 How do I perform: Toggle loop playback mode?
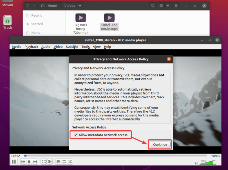tap(64, 162)
